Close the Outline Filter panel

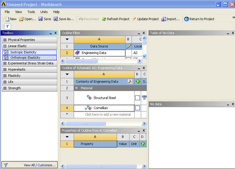[144, 33]
